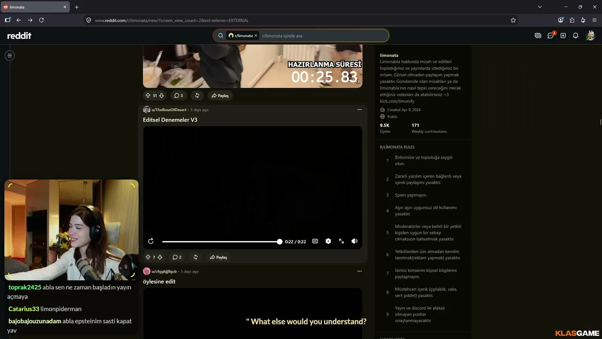
Task: Open the browser hamburger menu
Action: 594,20
